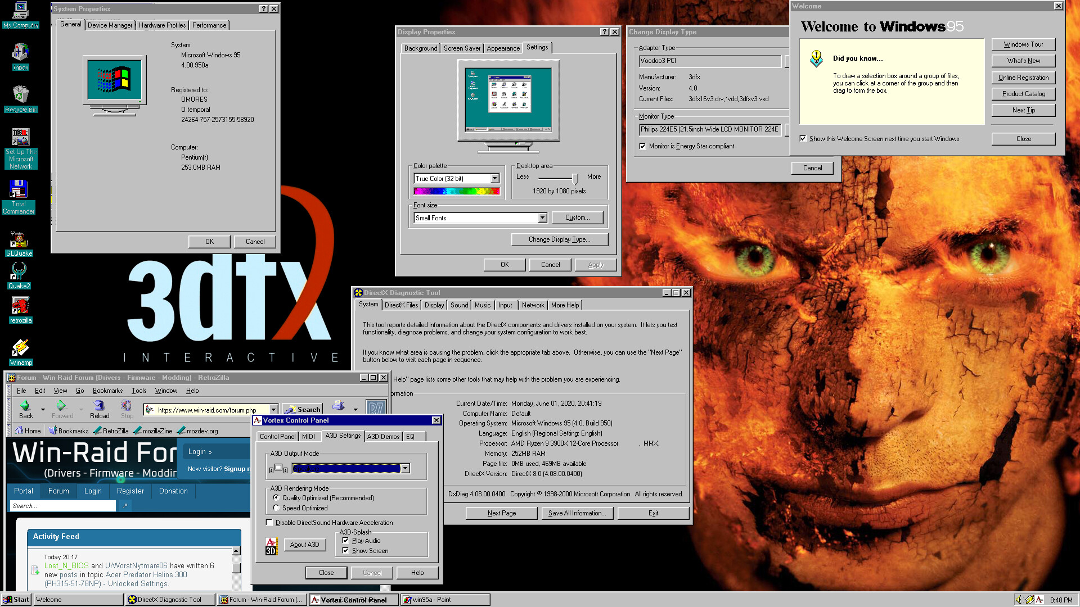Click Change Display Type button in Display Properties

559,239
